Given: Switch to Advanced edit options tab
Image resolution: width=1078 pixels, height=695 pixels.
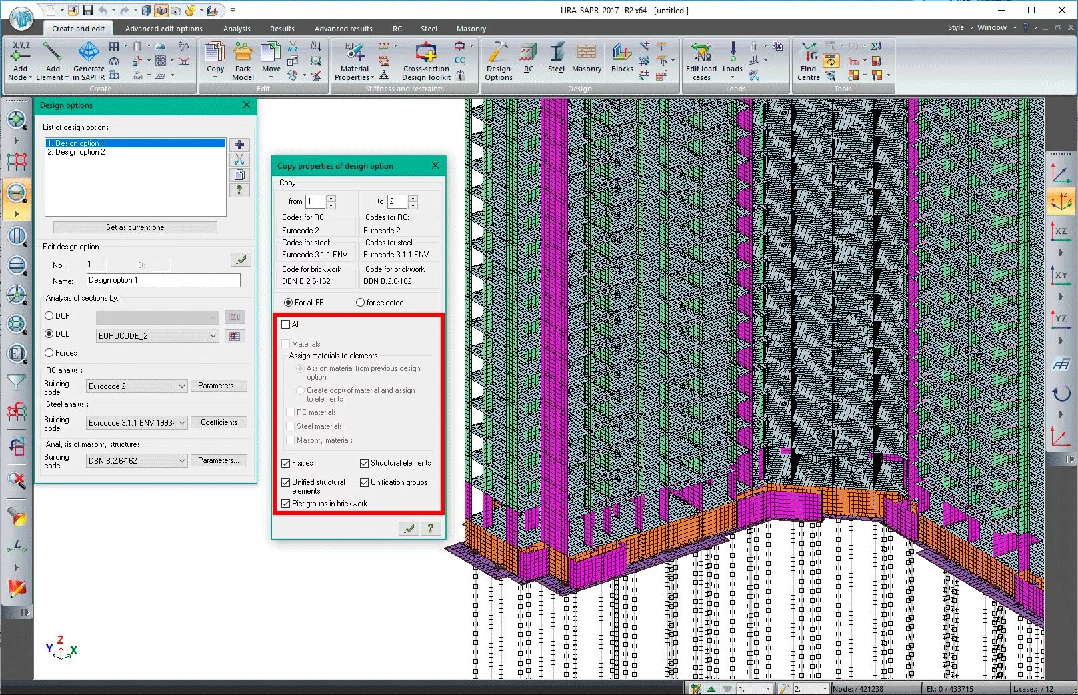Looking at the screenshot, I should (x=164, y=29).
